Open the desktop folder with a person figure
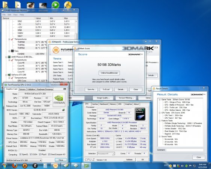The image size is (211, 169). point(5,5)
